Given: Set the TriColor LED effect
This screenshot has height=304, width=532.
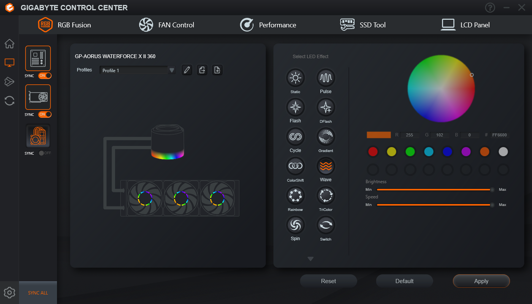Looking at the screenshot, I should [x=326, y=196].
